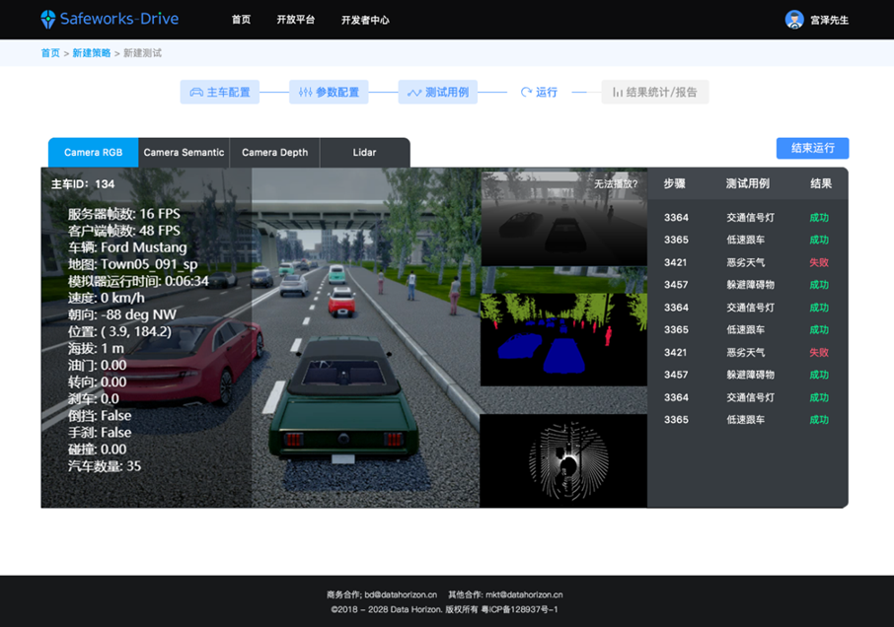The height and width of the screenshot is (627, 894).
Task: Open 开放平台 in the top navigation
Action: (296, 20)
